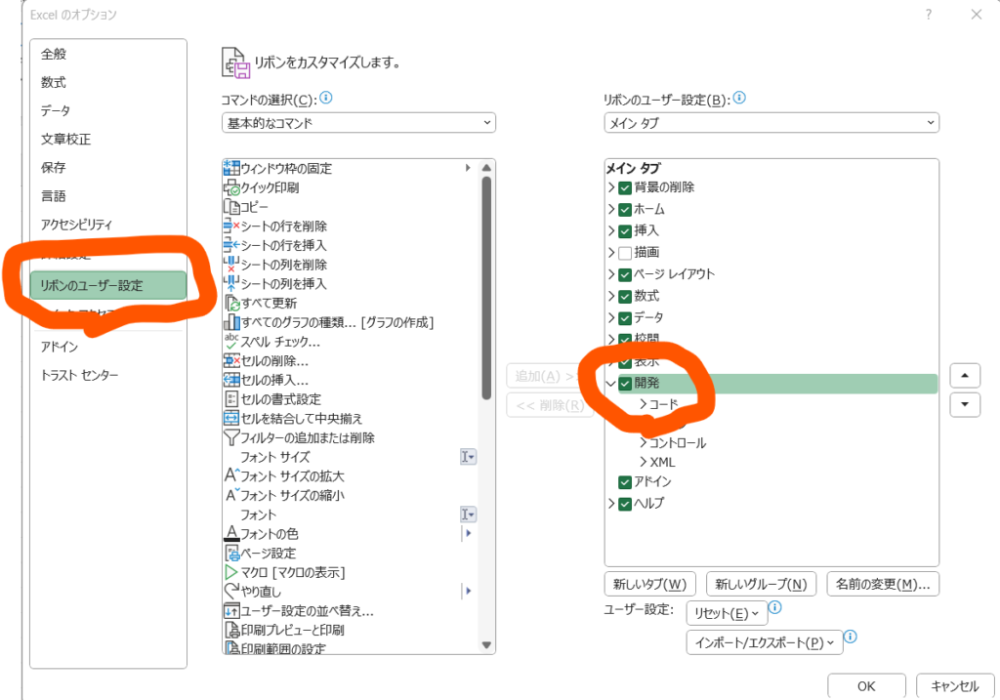The width and height of the screenshot is (1000, 700).
Task: Click the Freeze Panes (ウィンドウ枠の固定) command icon
Action: click(x=231, y=168)
